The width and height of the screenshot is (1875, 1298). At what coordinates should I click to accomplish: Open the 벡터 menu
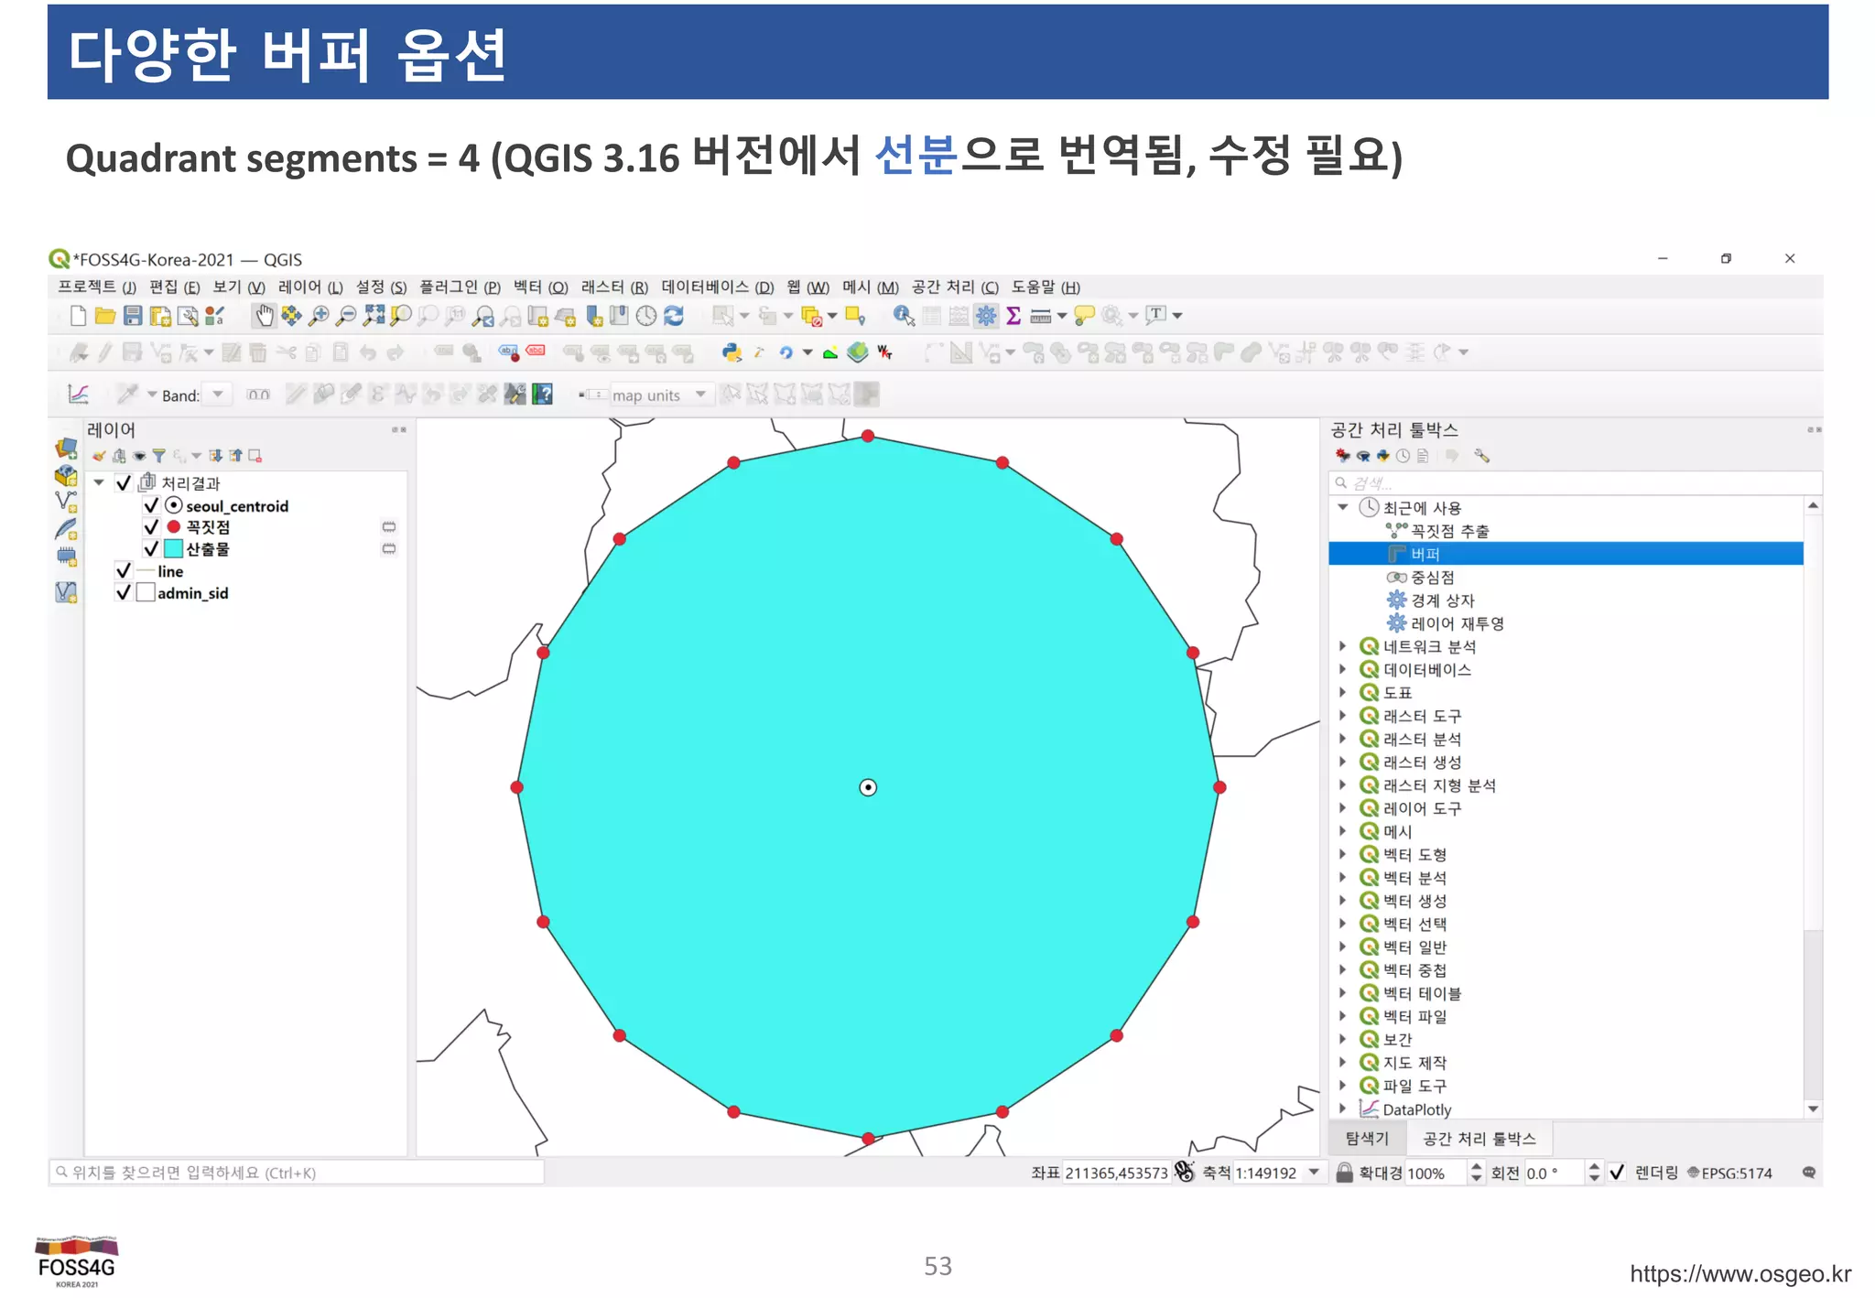pyautogui.click(x=540, y=287)
